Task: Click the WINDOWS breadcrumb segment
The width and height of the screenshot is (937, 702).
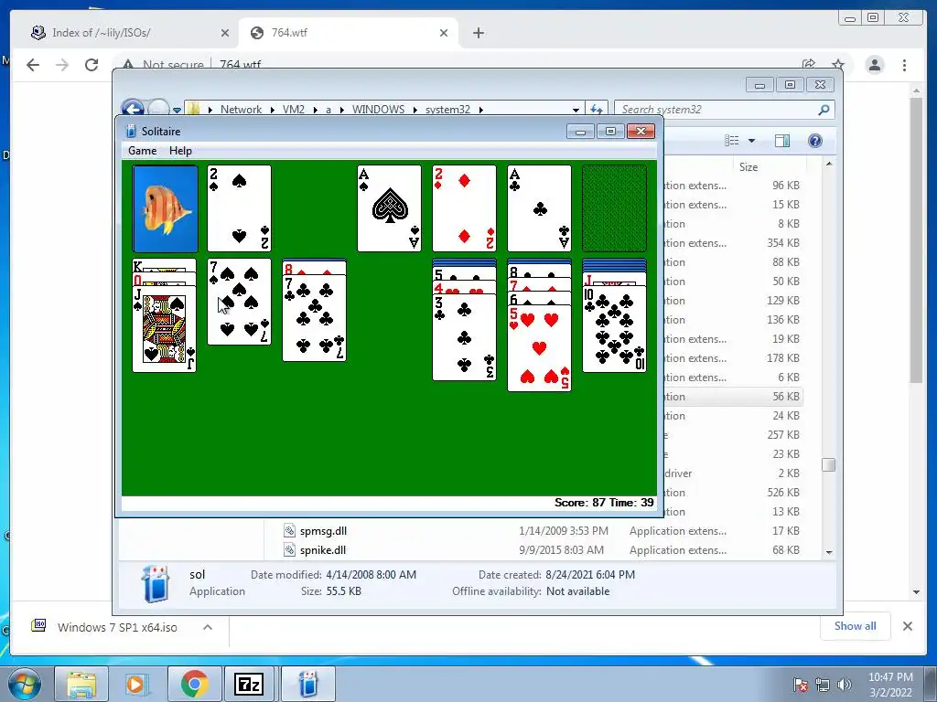Action: point(378,110)
